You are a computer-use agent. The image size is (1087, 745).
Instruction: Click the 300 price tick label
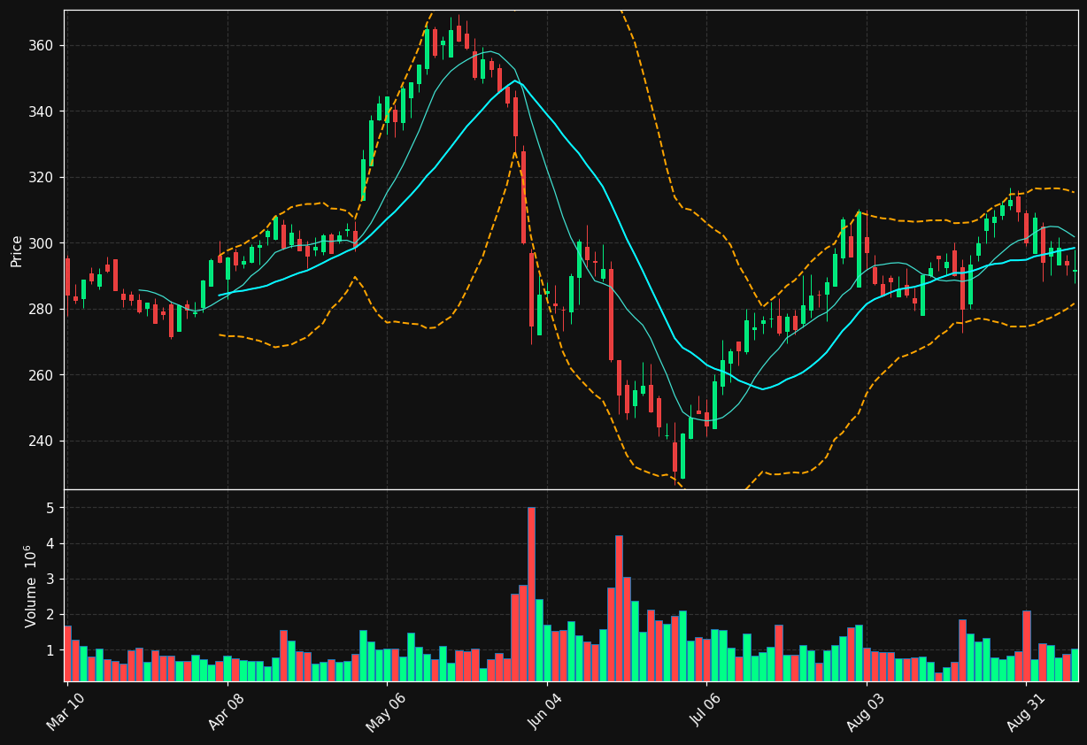point(42,243)
